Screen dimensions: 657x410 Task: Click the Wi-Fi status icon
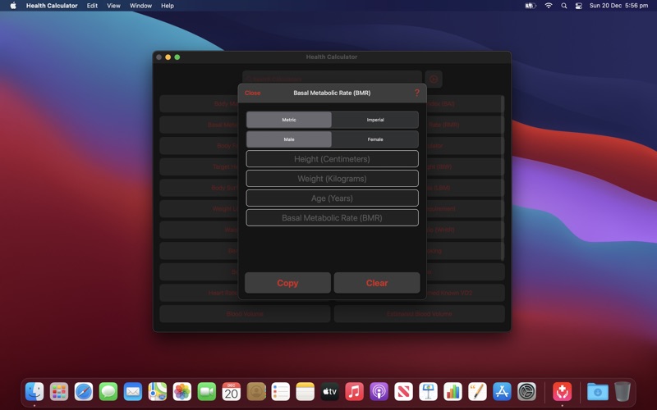point(549,6)
